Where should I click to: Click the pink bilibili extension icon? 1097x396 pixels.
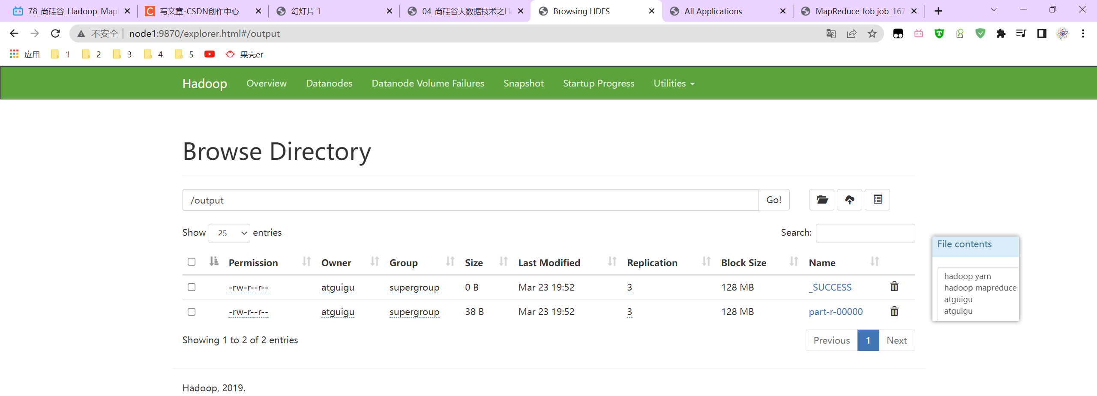[918, 33]
